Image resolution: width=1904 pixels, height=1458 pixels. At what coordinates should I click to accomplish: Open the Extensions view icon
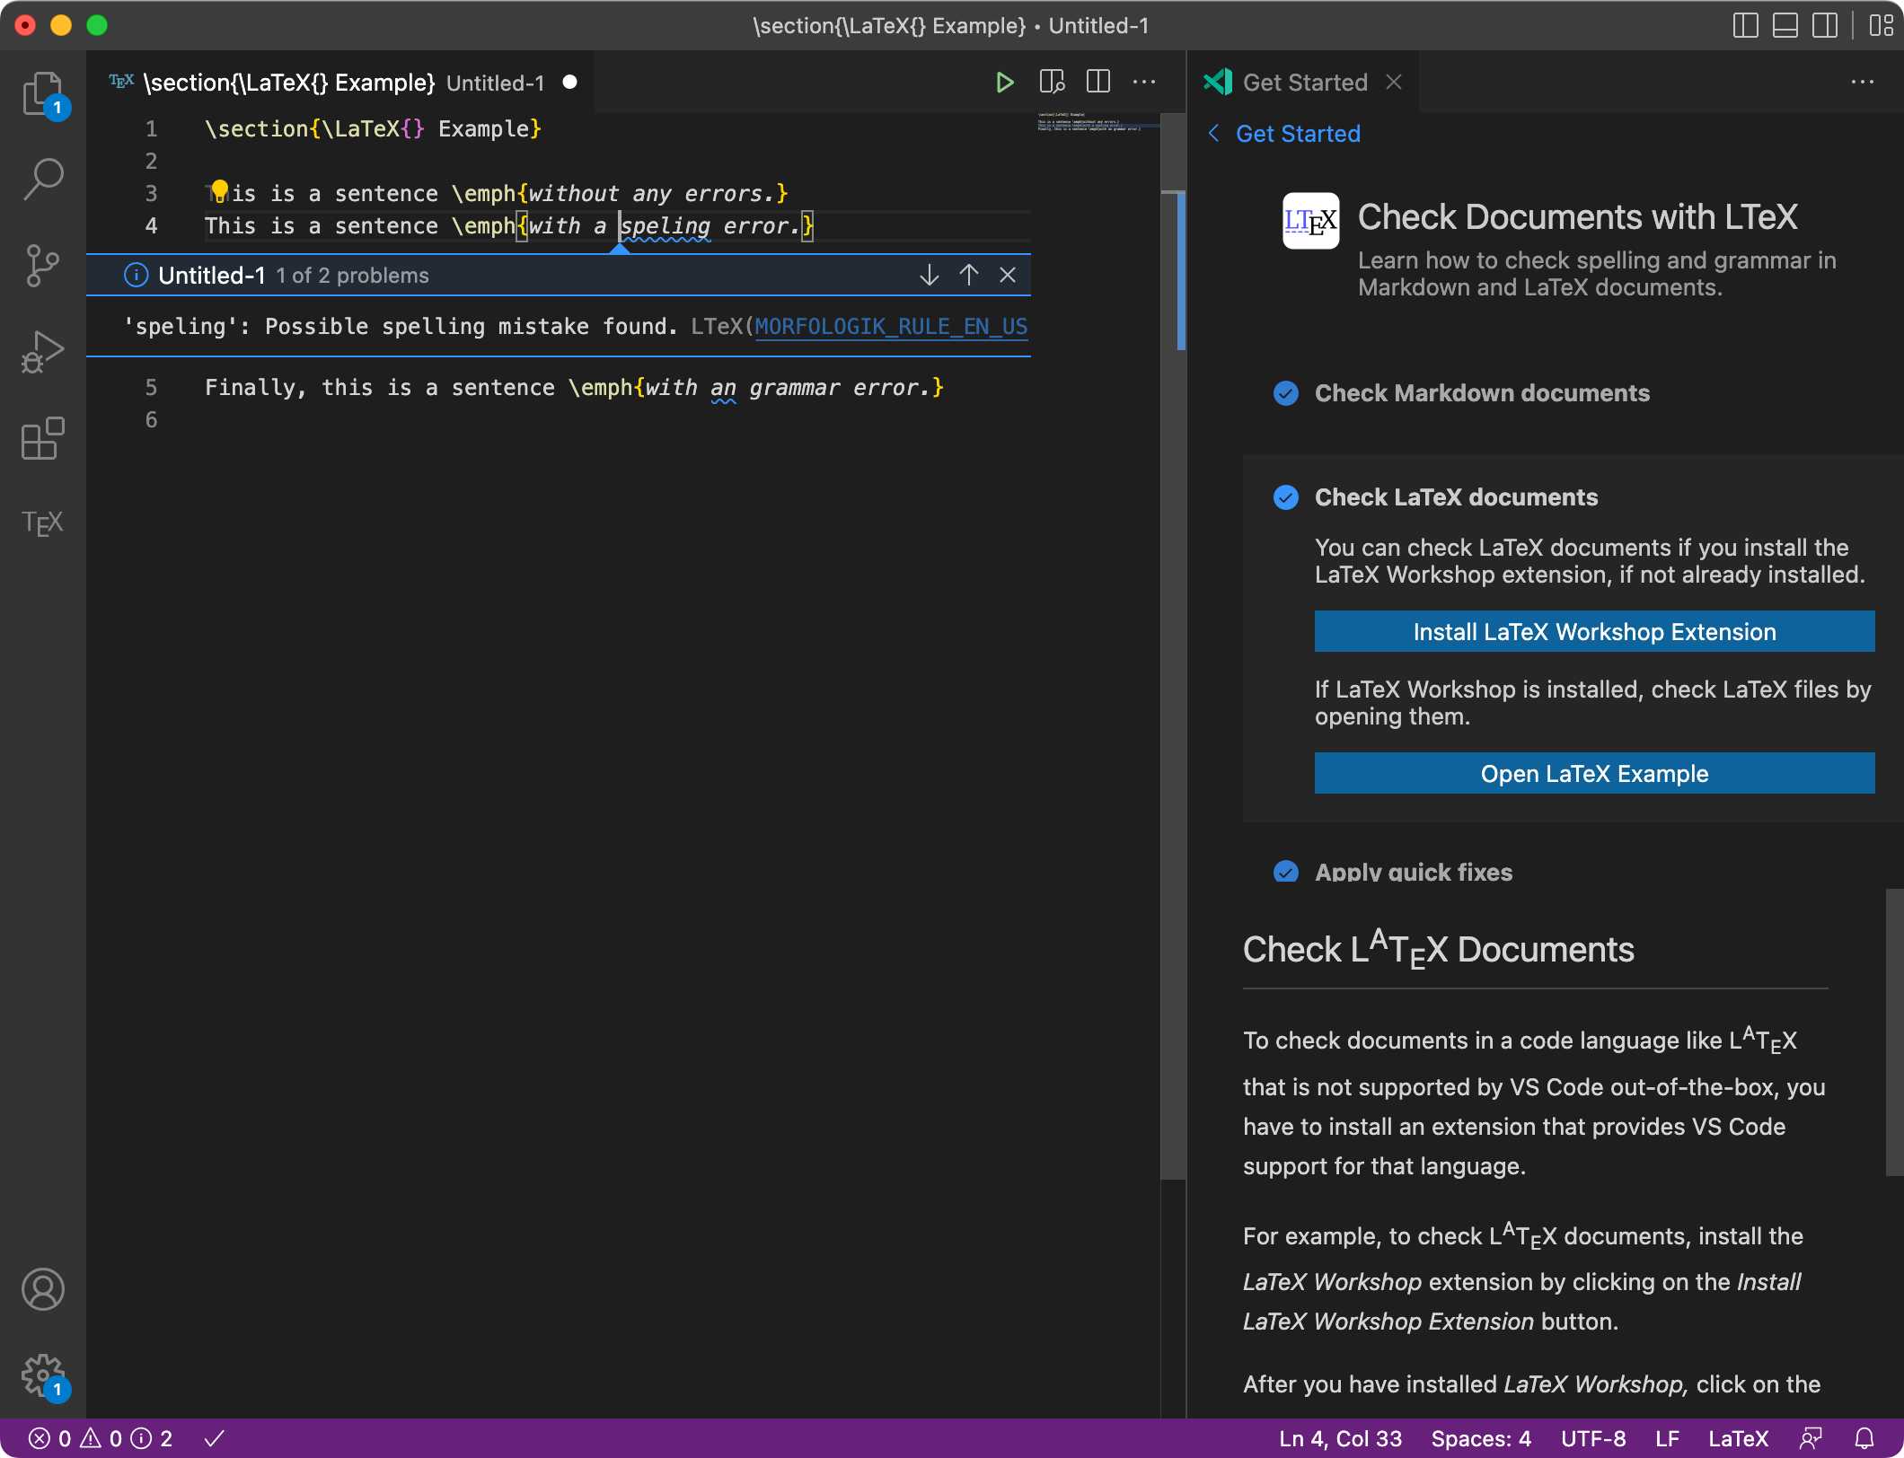click(x=42, y=439)
